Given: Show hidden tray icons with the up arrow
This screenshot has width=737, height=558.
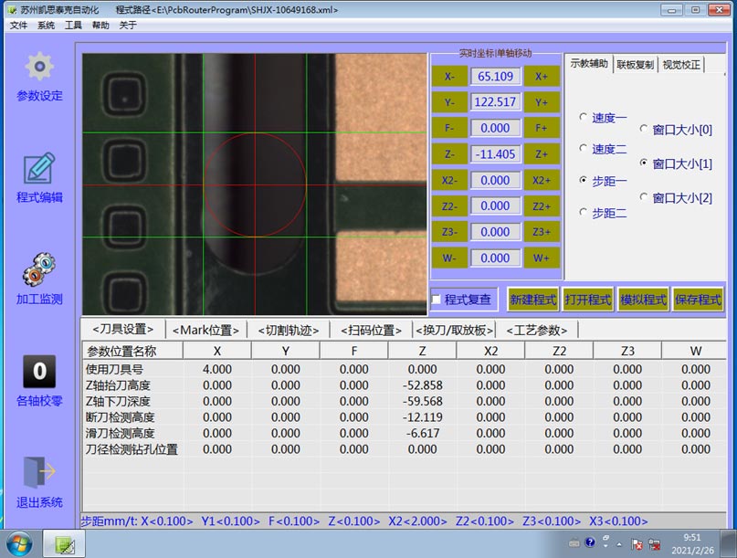Looking at the screenshot, I should (x=619, y=544).
